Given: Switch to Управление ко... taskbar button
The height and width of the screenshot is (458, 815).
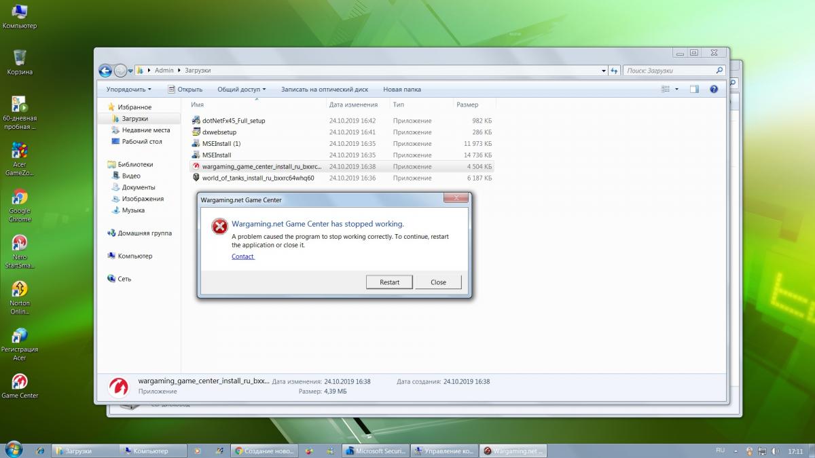Looking at the screenshot, I should tap(445, 451).
